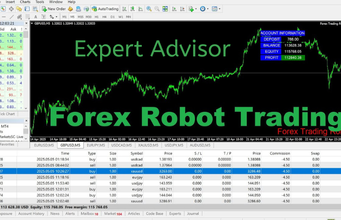Select the MT4 item in Navigator

click(5, 126)
